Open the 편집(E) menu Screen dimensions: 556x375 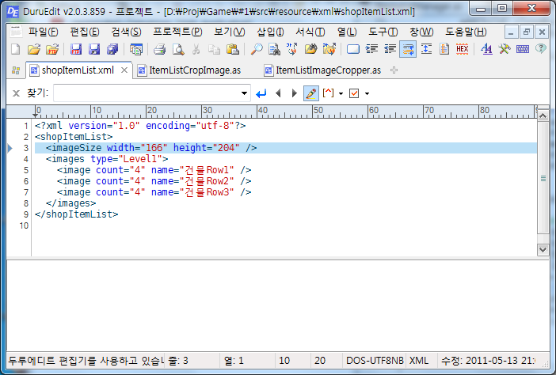click(85, 32)
